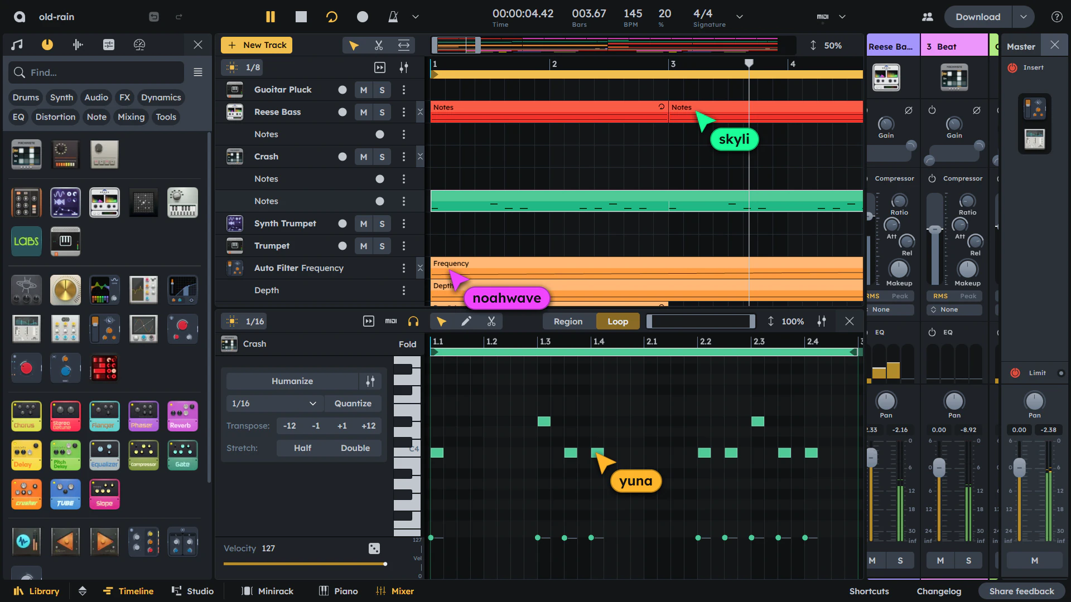The width and height of the screenshot is (1071, 602).
Task: Toggle the metronome icon
Action: [393, 17]
